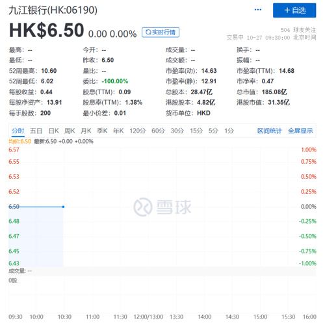The height and width of the screenshot is (325, 325).
Task: Click the 6.57 price axis label
Action: coord(14,149)
